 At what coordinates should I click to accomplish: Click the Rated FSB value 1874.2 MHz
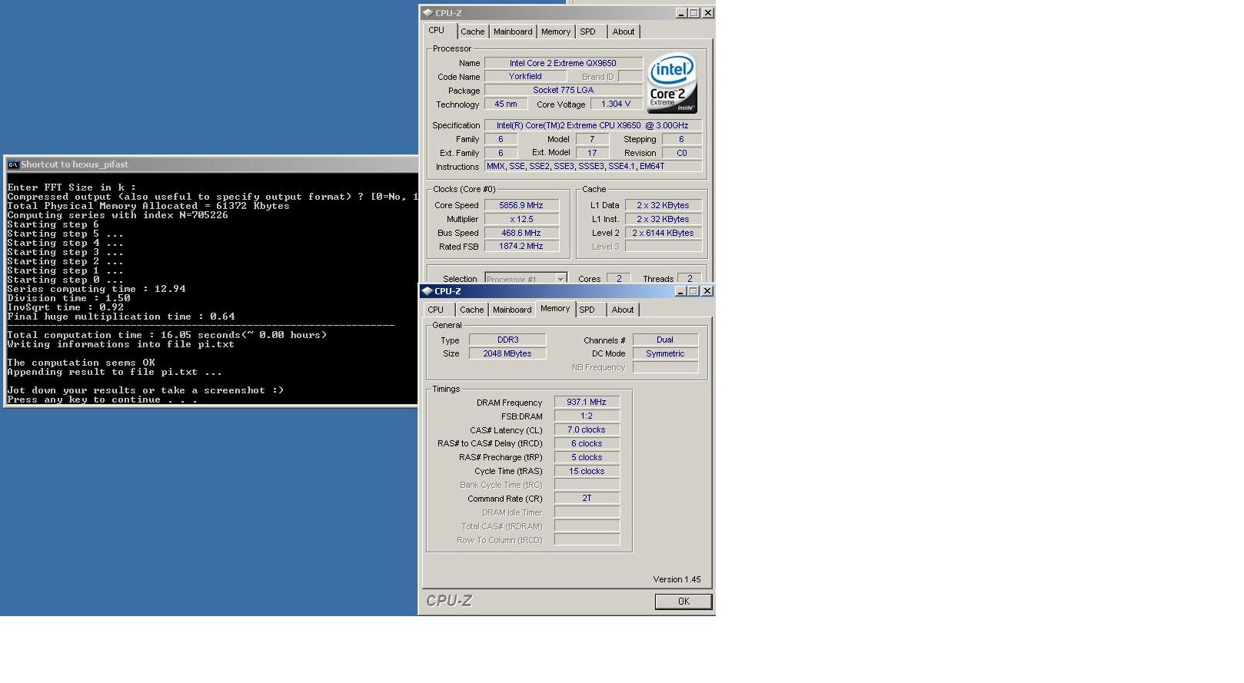pos(521,247)
